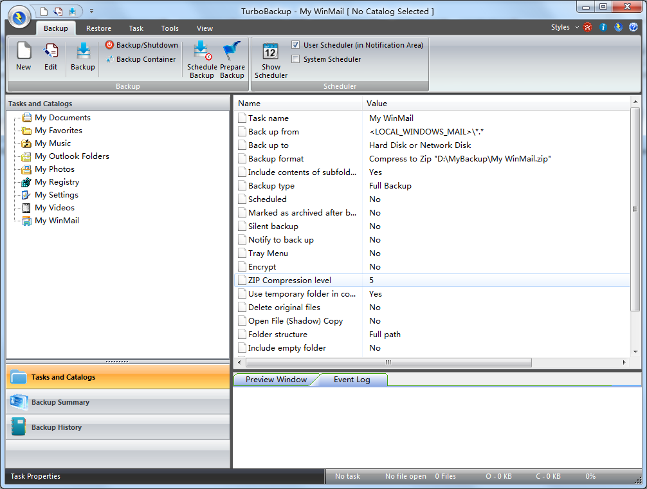The image size is (647, 489).
Task: Open Help via the question mark icon
Action: pyautogui.click(x=633, y=27)
